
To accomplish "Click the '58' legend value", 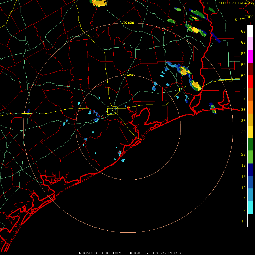I will (243, 54).
